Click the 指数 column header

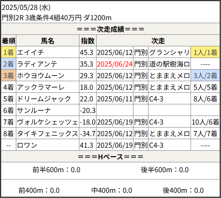tap(88, 41)
